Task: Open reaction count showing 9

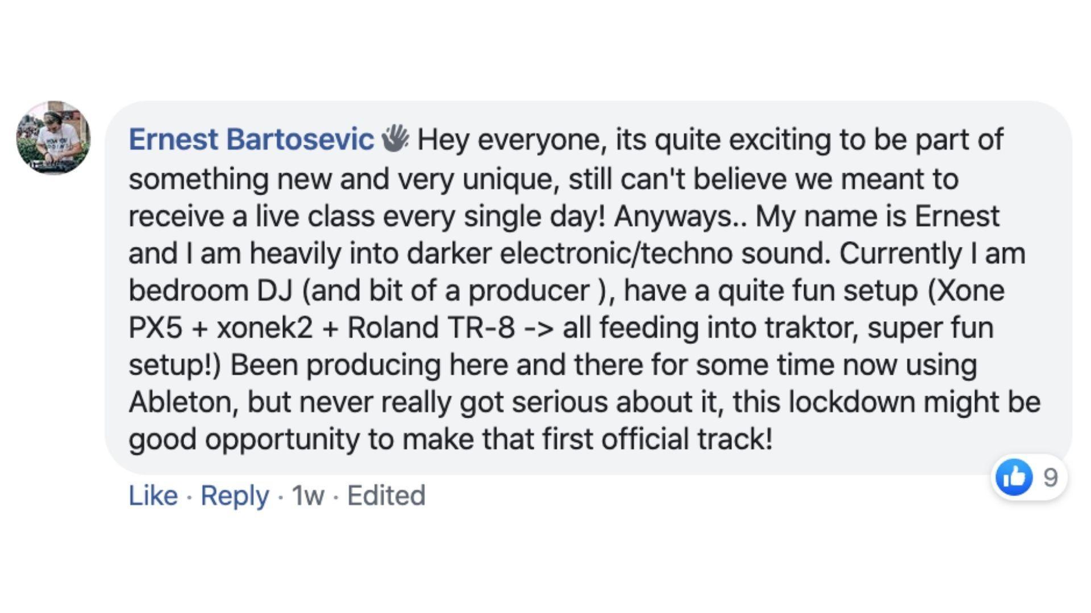Action: 1050,477
